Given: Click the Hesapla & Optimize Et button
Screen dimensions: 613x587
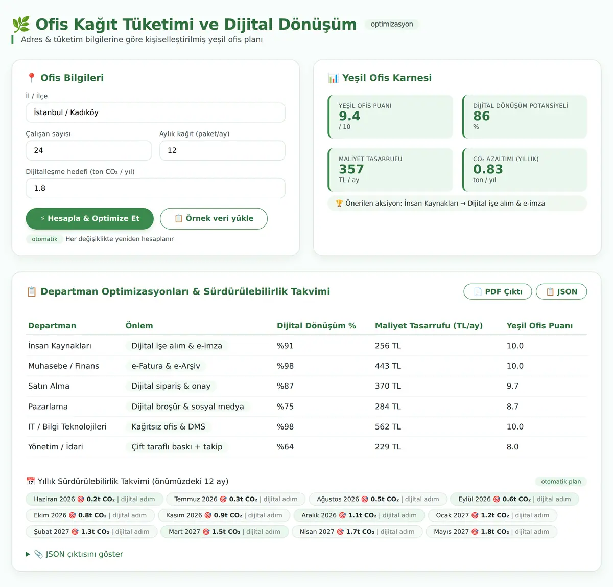Looking at the screenshot, I should pyautogui.click(x=90, y=218).
